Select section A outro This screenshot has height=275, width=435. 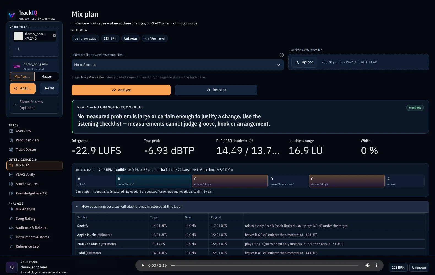(x=405, y=181)
